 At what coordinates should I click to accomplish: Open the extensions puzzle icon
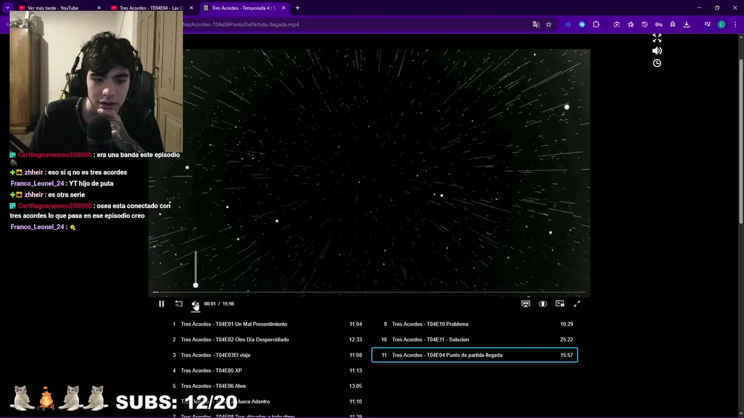coord(596,24)
